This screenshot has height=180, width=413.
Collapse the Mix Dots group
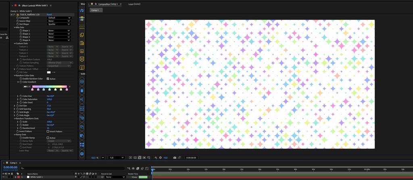click(15, 27)
